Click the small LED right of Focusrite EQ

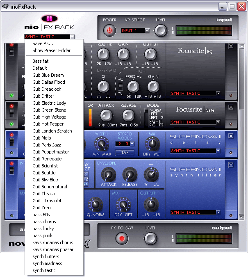(x=231, y=95)
